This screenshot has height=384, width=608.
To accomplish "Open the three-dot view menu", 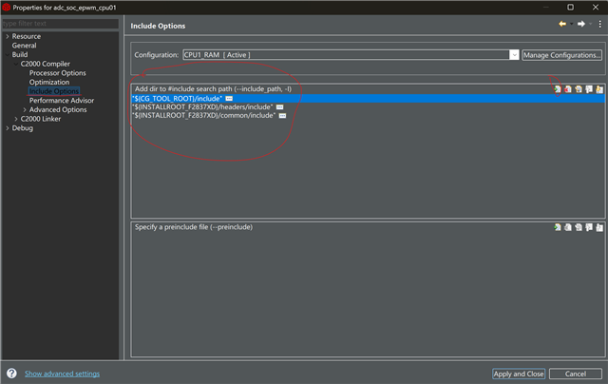I will click(x=599, y=24).
